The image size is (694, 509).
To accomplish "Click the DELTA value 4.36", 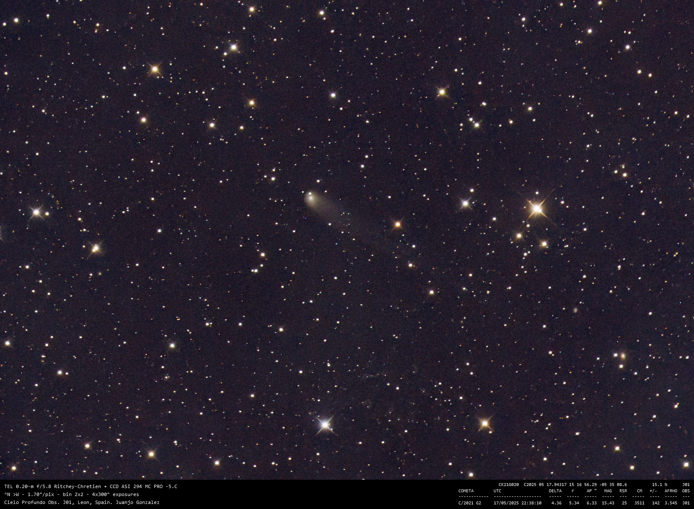I will [x=557, y=503].
